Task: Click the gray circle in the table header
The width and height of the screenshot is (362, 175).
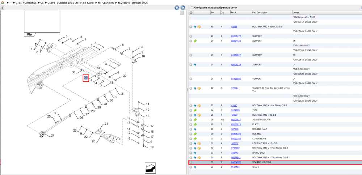Action: point(191,12)
